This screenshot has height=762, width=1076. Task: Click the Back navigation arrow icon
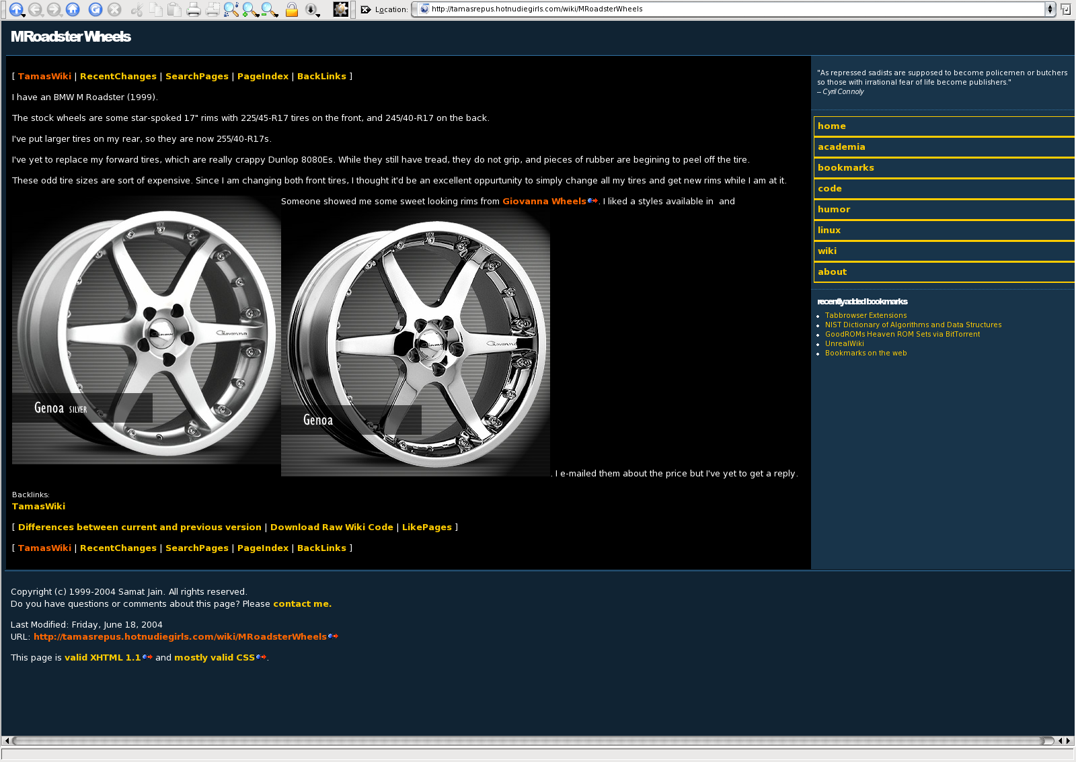(x=35, y=9)
